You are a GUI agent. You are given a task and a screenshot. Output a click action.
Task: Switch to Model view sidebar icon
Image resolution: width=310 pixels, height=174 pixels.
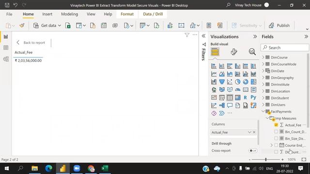coord(6,59)
